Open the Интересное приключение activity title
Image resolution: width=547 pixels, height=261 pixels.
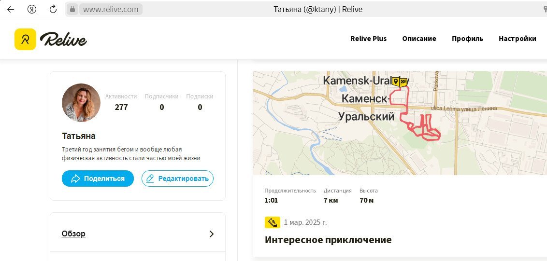[x=328, y=240]
